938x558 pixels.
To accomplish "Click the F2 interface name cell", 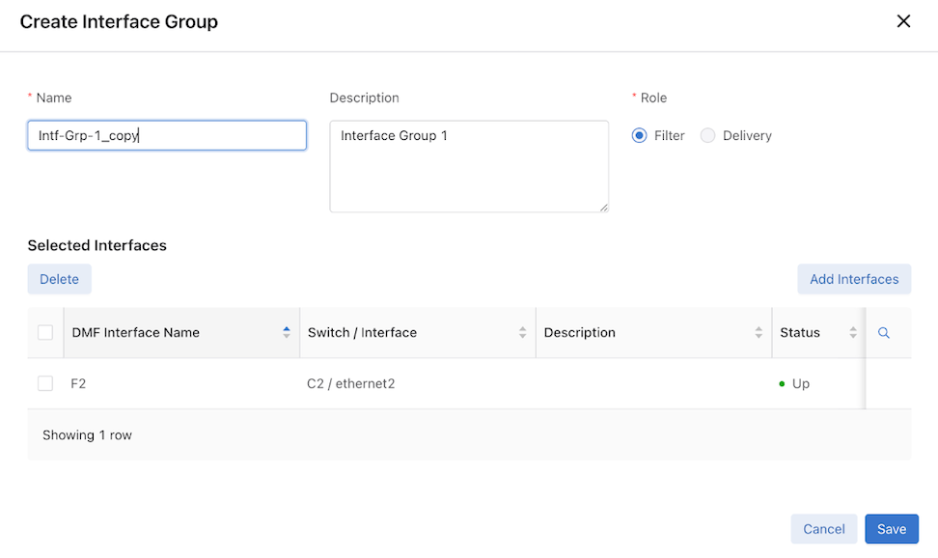I will coord(79,384).
